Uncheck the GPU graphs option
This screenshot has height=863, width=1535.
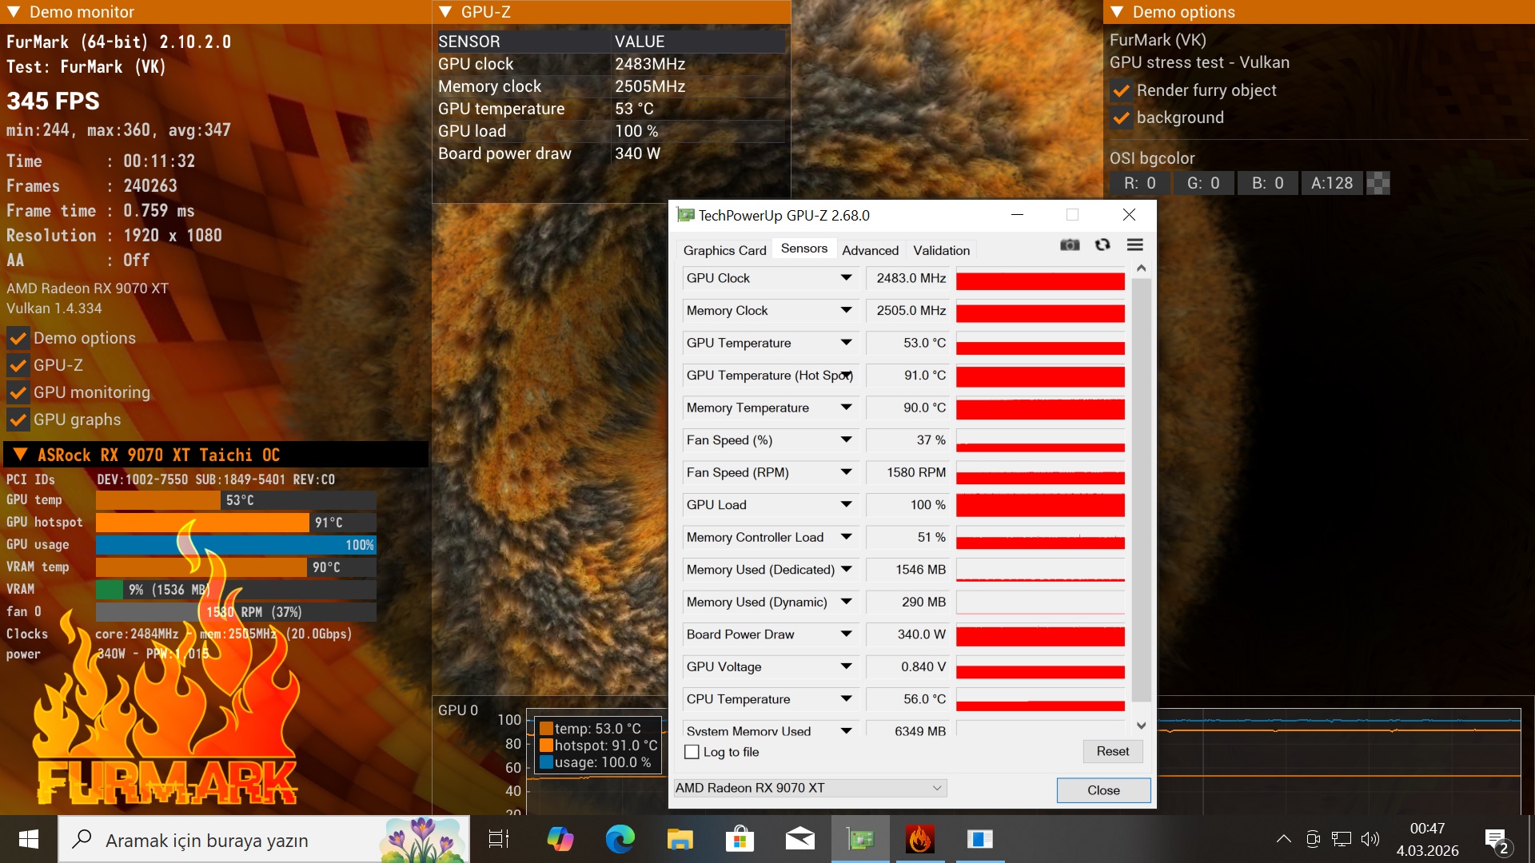pos(18,420)
